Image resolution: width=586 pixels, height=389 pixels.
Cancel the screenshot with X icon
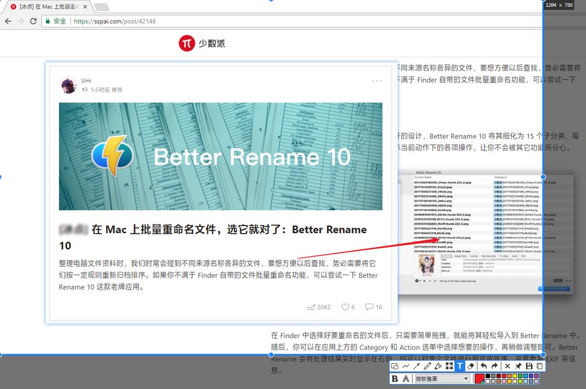[508, 366]
